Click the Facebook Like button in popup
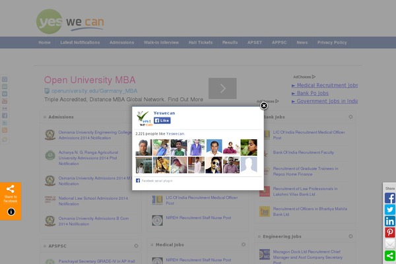Image resolution: width=396 pixels, height=264 pixels. click(162, 121)
